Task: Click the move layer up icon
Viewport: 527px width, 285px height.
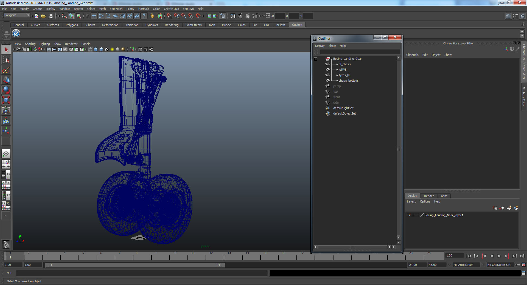Action: pos(495,208)
